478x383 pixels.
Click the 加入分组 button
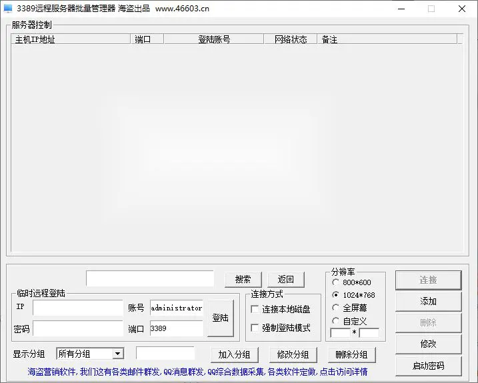235,354
